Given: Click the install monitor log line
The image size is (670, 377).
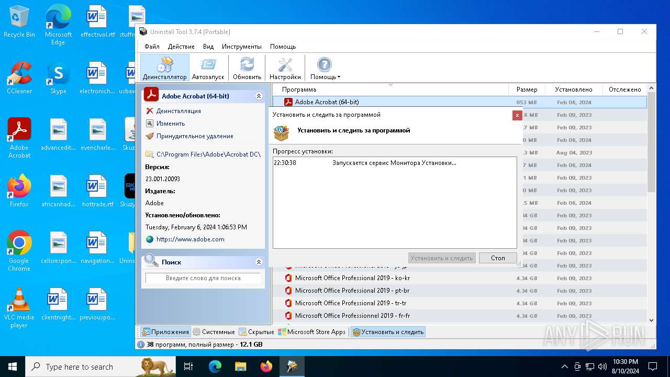Looking at the screenshot, I should click(394, 163).
